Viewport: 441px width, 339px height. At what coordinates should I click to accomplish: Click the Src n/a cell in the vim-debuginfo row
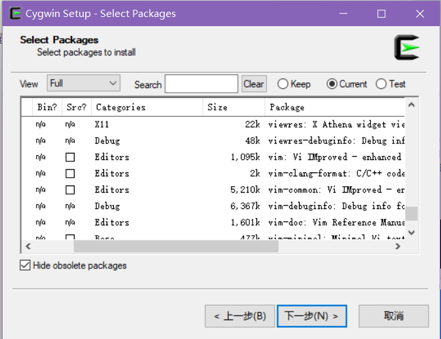coord(70,206)
